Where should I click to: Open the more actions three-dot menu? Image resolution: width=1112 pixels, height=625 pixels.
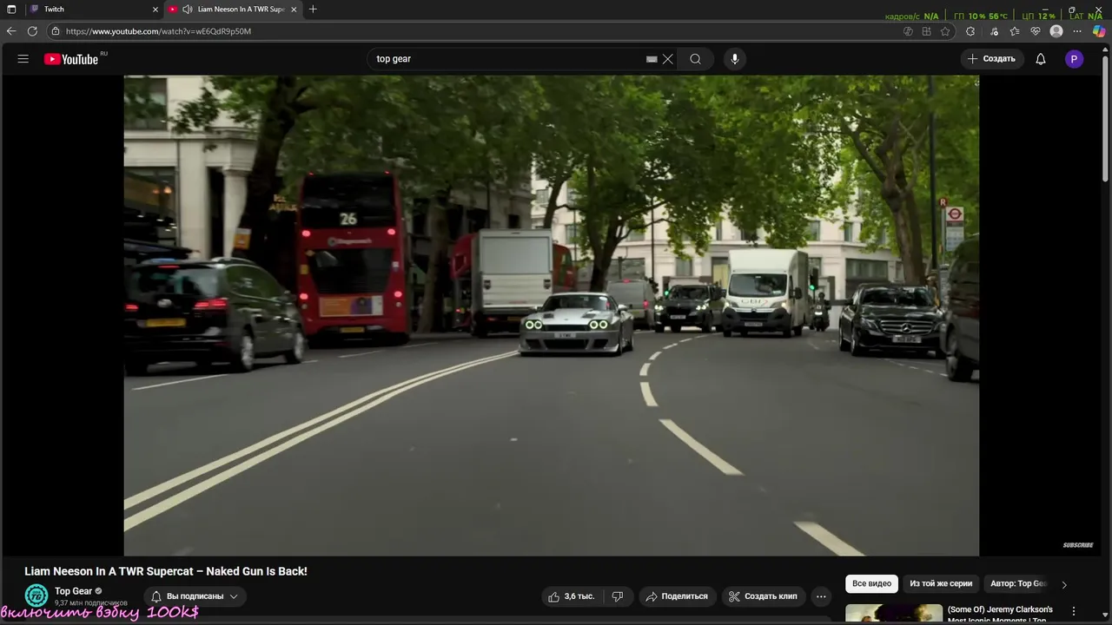point(821,596)
